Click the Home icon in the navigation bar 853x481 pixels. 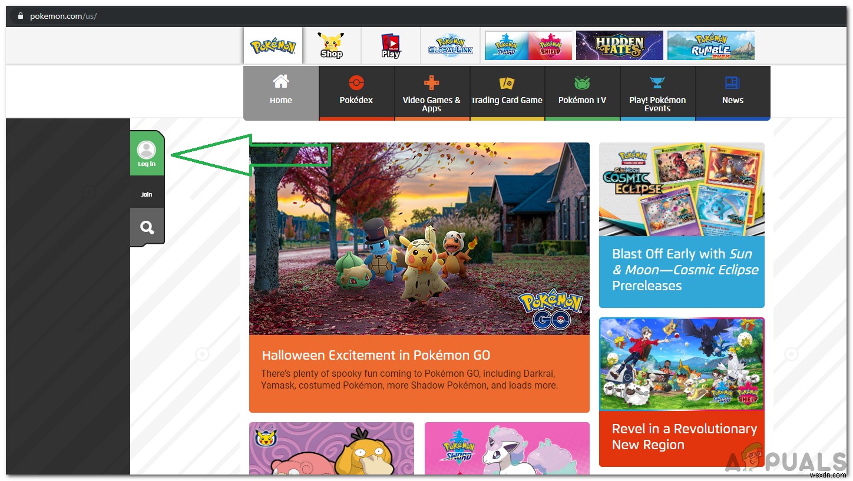tap(280, 91)
